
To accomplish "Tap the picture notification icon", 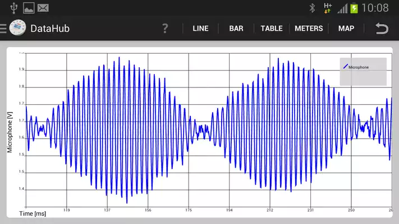I will pyautogui.click(x=29, y=8).
